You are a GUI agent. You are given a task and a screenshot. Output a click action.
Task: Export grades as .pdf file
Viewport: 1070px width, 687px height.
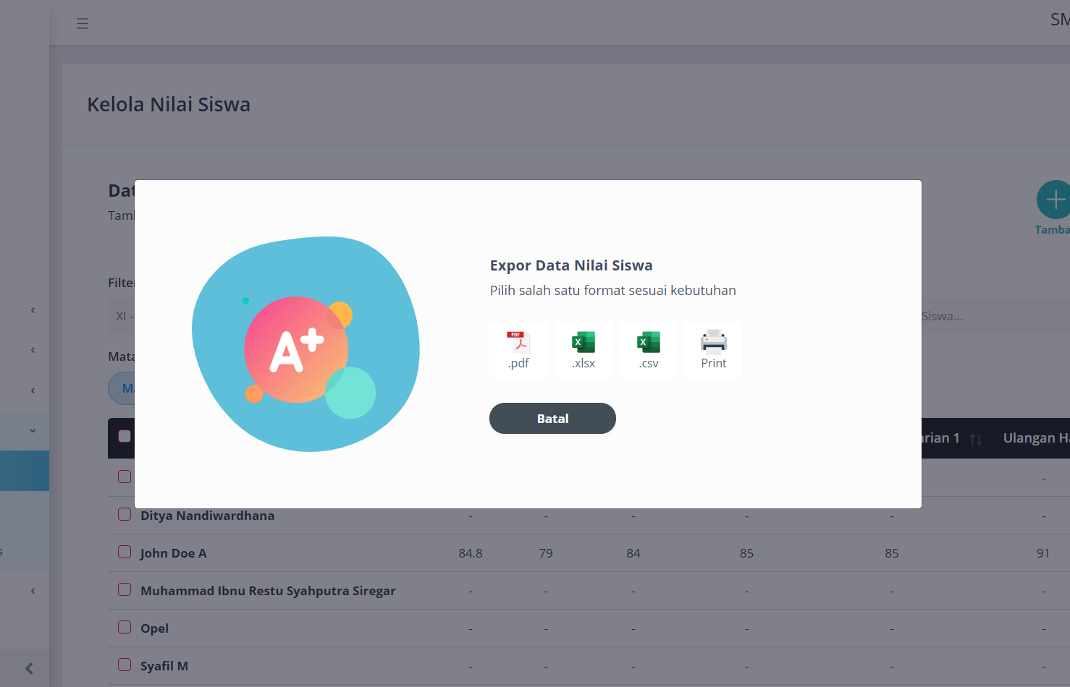[518, 350]
